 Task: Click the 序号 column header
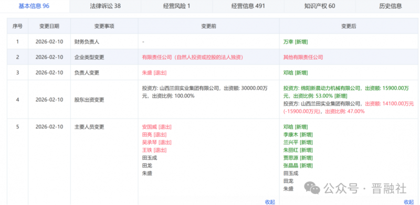click(17, 26)
